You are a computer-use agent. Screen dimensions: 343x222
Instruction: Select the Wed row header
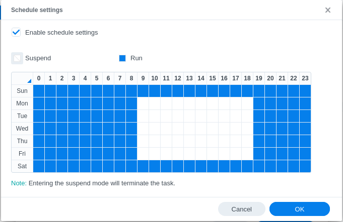[22, 129]
